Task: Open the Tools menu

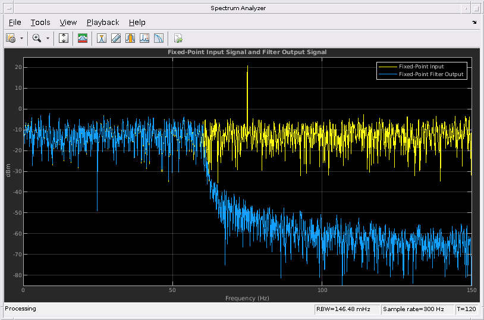Action: pos(40,23)
